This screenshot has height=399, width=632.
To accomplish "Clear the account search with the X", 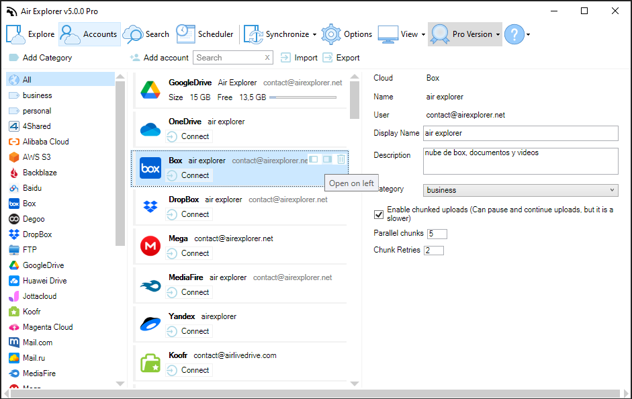I will click(x=267, y=58).
